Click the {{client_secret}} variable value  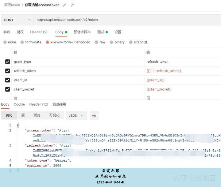[159, 89]
